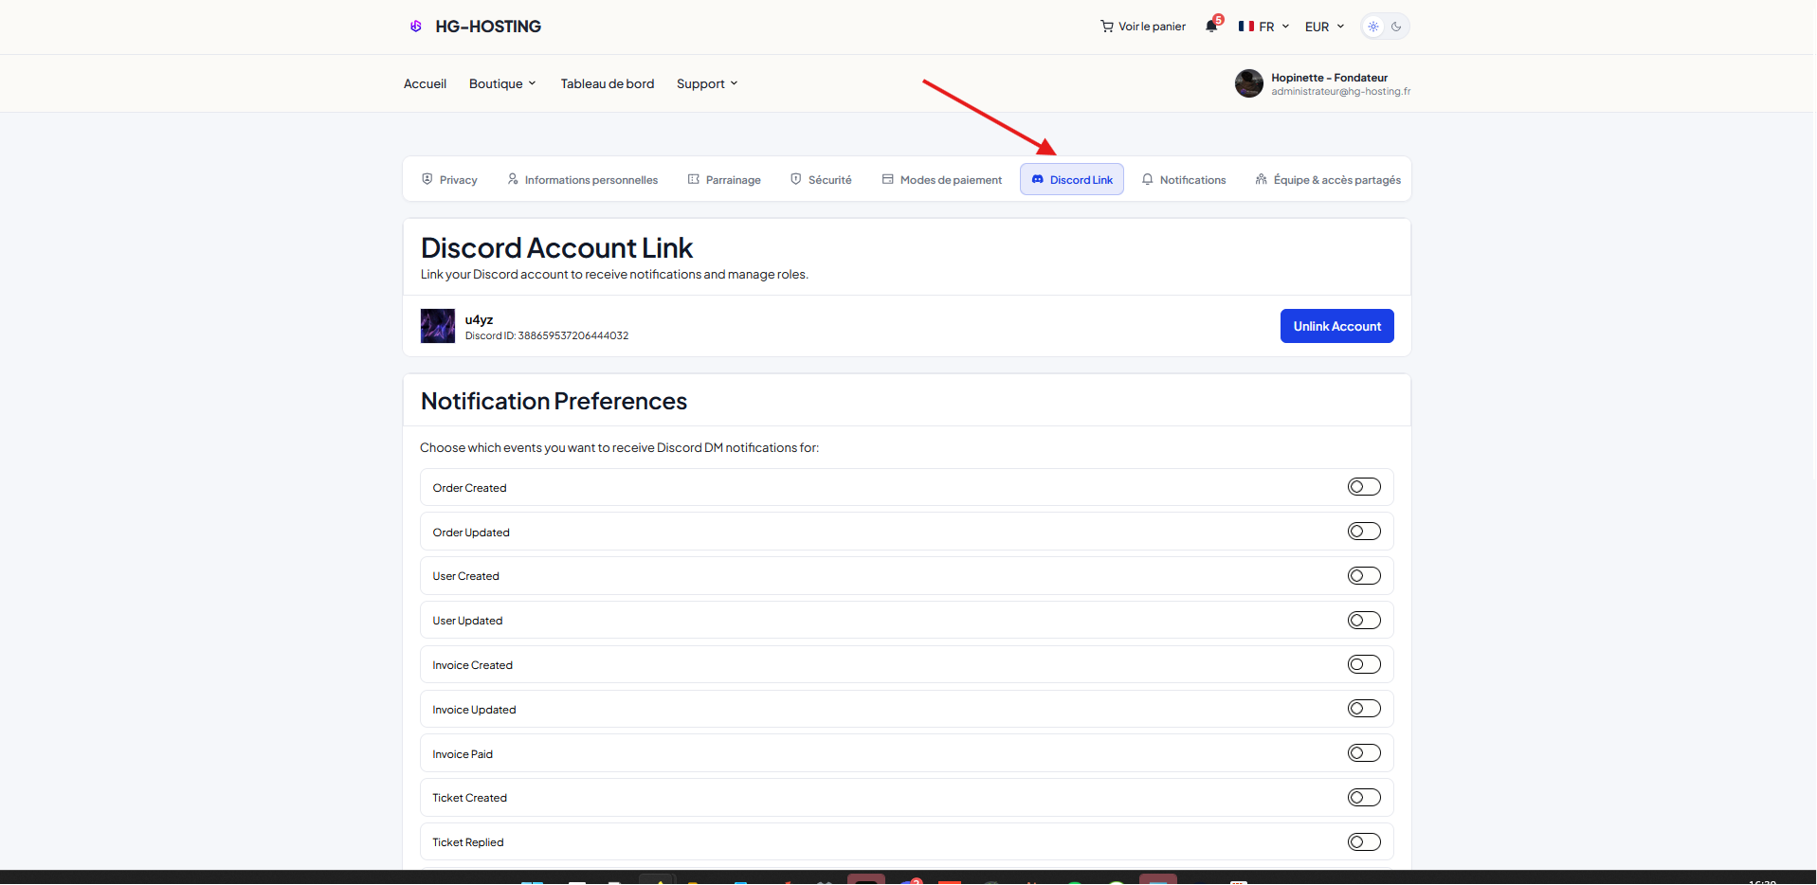Open Informations personnelles tab
The image size is (1817, 885).
(x=582, y=180)
